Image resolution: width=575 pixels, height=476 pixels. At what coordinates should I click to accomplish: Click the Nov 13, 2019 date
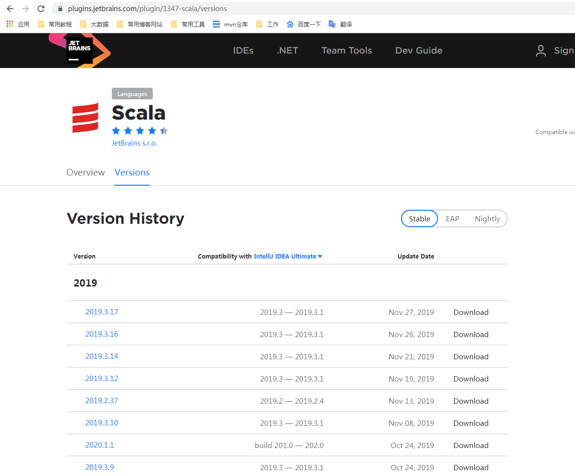[x=411, y=401]
